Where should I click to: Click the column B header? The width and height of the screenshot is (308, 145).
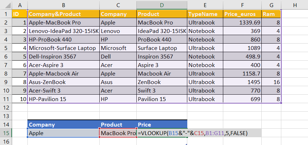click(x=63, y=5)
